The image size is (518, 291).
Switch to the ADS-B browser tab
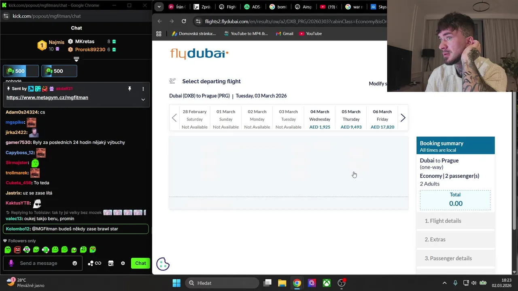pos(253,7)
